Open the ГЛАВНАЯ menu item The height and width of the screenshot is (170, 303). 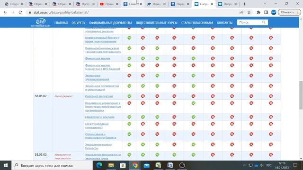[x=61, y=23]
